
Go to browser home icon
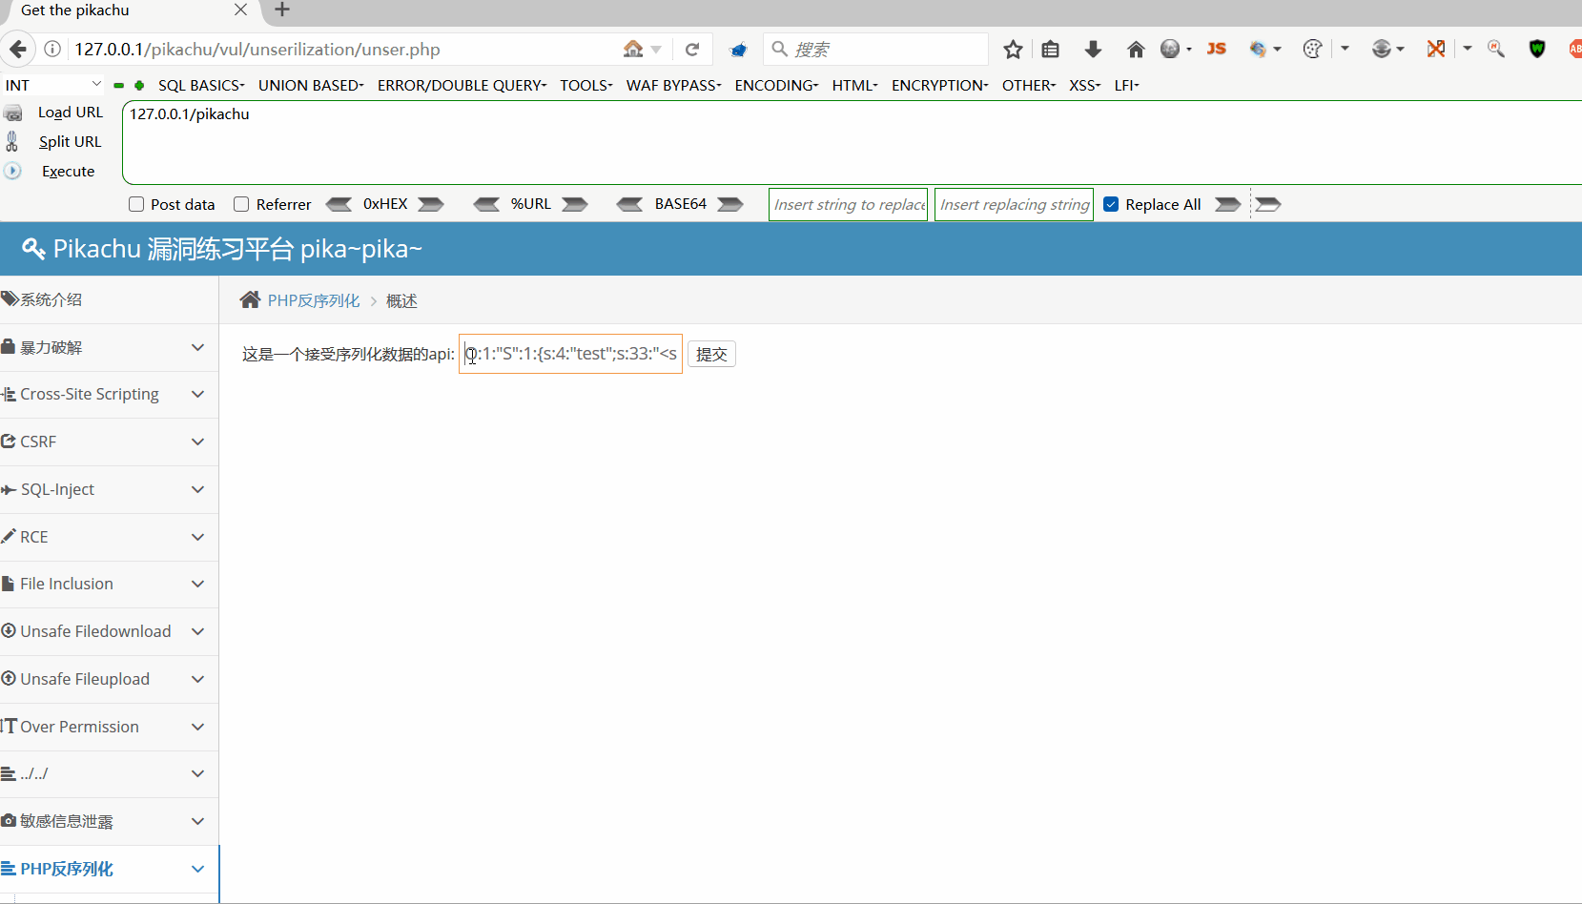point(1136,50)
